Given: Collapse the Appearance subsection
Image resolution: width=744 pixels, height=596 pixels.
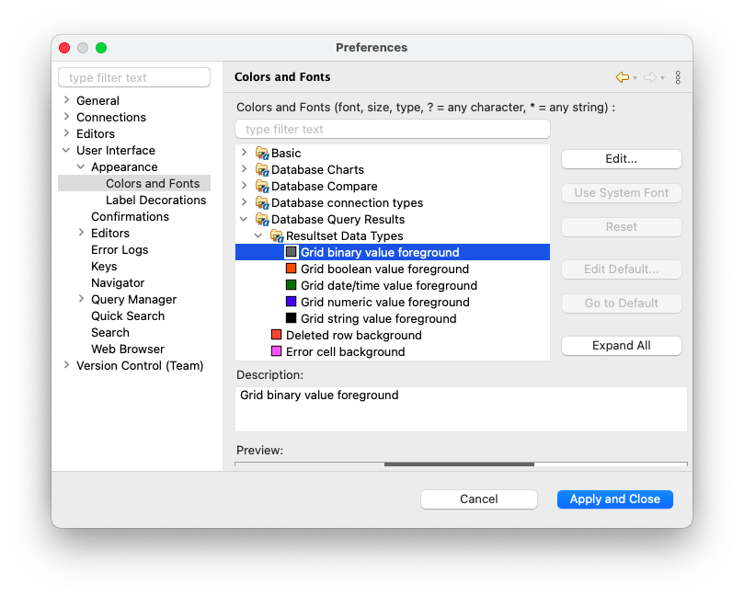Looking at the screenshot, I should coord(81,167).
